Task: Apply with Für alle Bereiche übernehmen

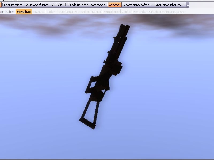Action: click(86, 5)
